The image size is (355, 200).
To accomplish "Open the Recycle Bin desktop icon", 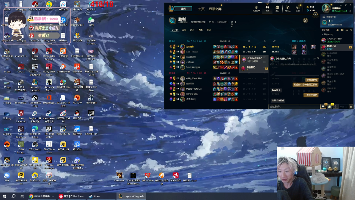I will pyautogui.click(x=7, y=6).
